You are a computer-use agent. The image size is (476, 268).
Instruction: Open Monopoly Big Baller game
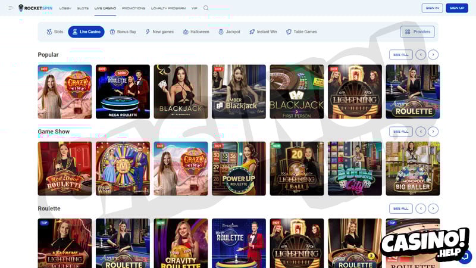[412, 169]
